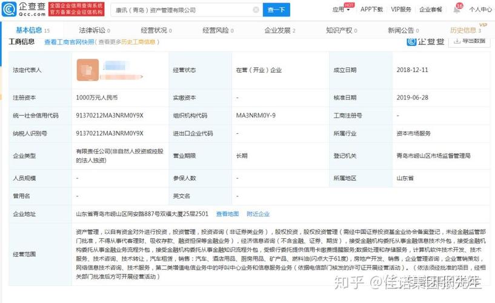Image resolution: width=495 pixels, height=303 pixels.
Task: Switch to the 法律诉讼 tab
Action: click(x=95, y=30)
